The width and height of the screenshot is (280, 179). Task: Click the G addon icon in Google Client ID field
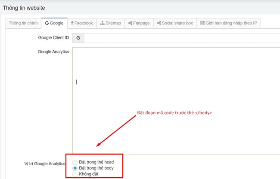[78, 38]
